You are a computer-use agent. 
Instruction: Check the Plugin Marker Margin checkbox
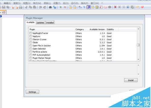(31, 58)
